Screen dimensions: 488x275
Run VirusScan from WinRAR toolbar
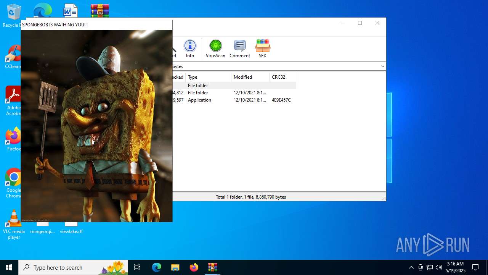coord(215,49)
